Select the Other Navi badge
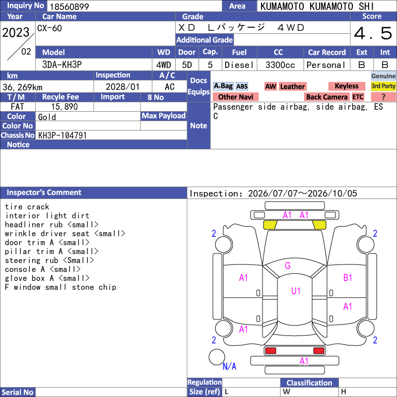 click(x=235, y=97)
